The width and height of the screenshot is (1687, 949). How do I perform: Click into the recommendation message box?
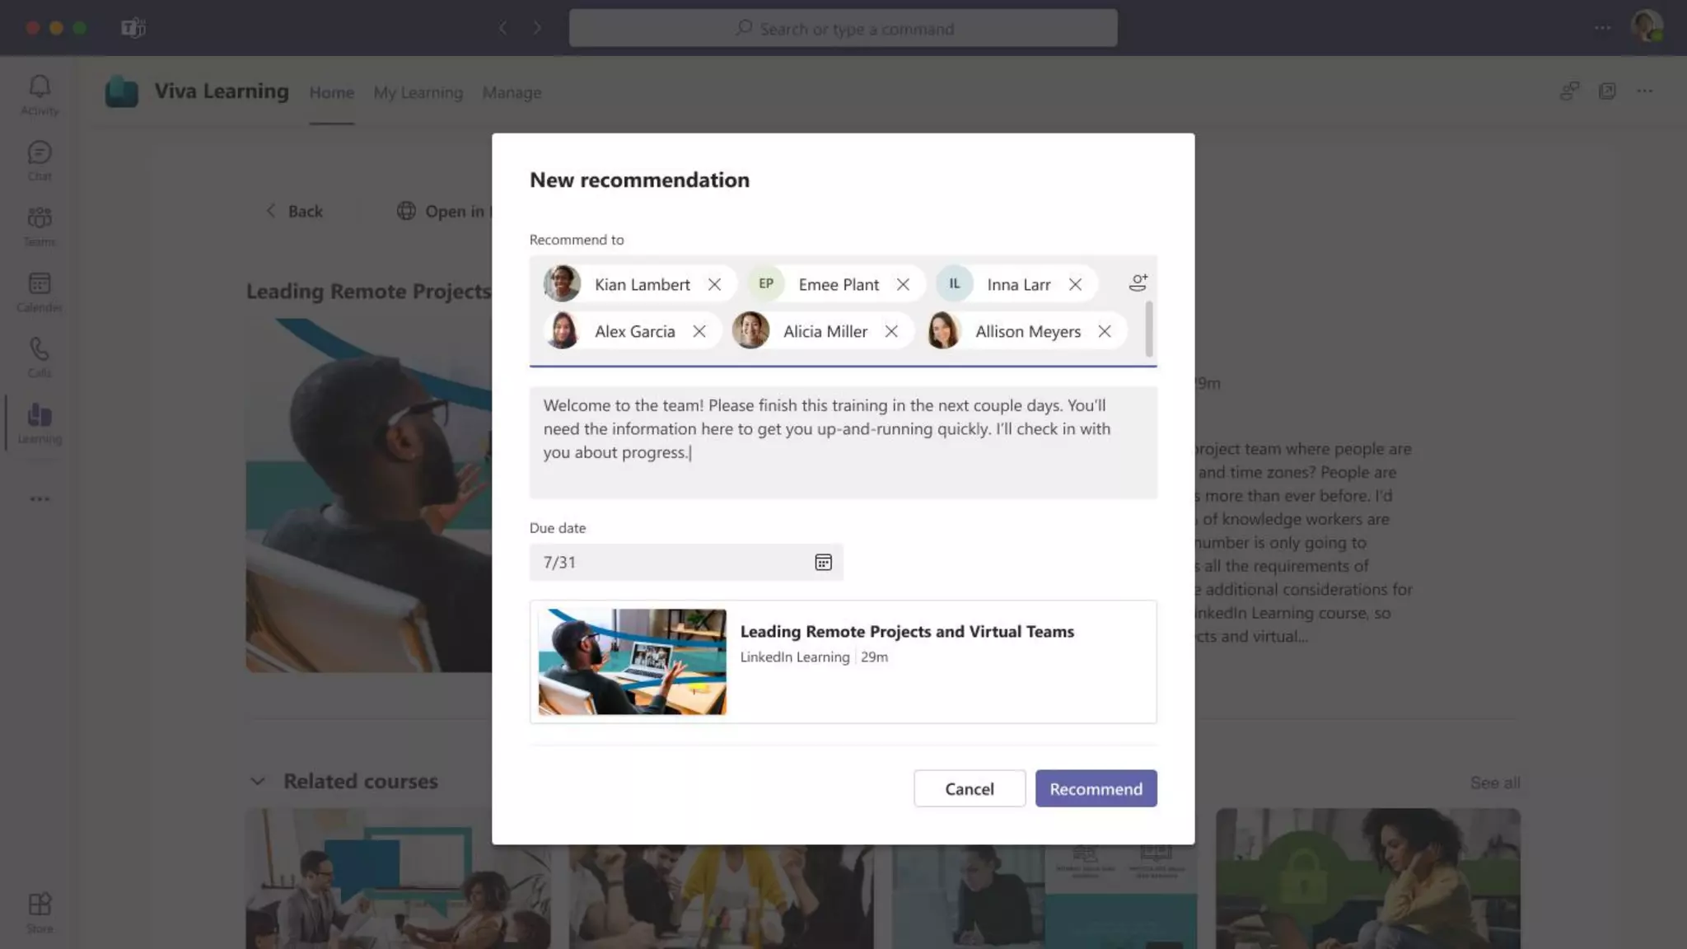(842, 442)
